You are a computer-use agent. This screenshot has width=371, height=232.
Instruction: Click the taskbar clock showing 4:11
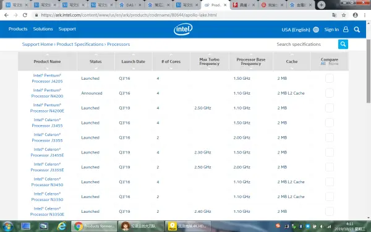[349, 224]
